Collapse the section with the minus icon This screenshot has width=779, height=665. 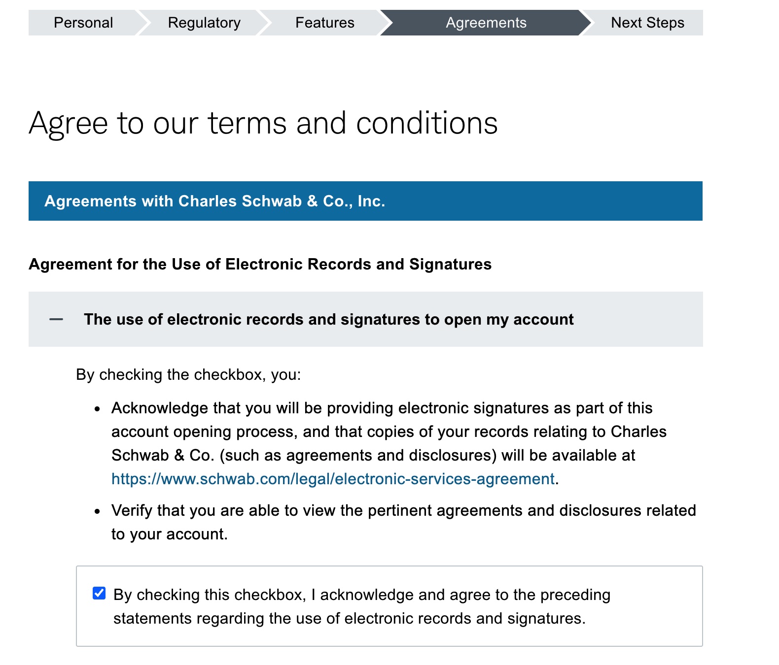tap(56, 319)
